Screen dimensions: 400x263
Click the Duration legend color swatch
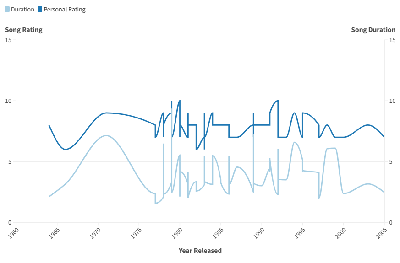coord(7,9)
